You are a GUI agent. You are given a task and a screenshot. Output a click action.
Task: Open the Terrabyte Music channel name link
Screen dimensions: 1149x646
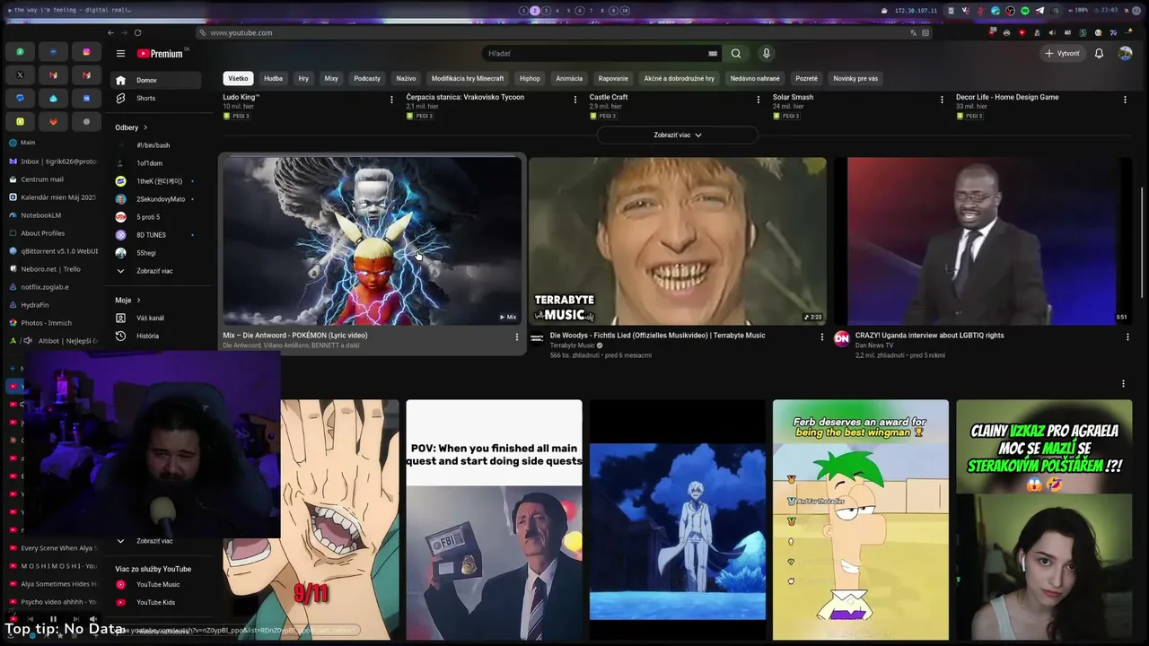pyautogui.click(x=572, y=345)
